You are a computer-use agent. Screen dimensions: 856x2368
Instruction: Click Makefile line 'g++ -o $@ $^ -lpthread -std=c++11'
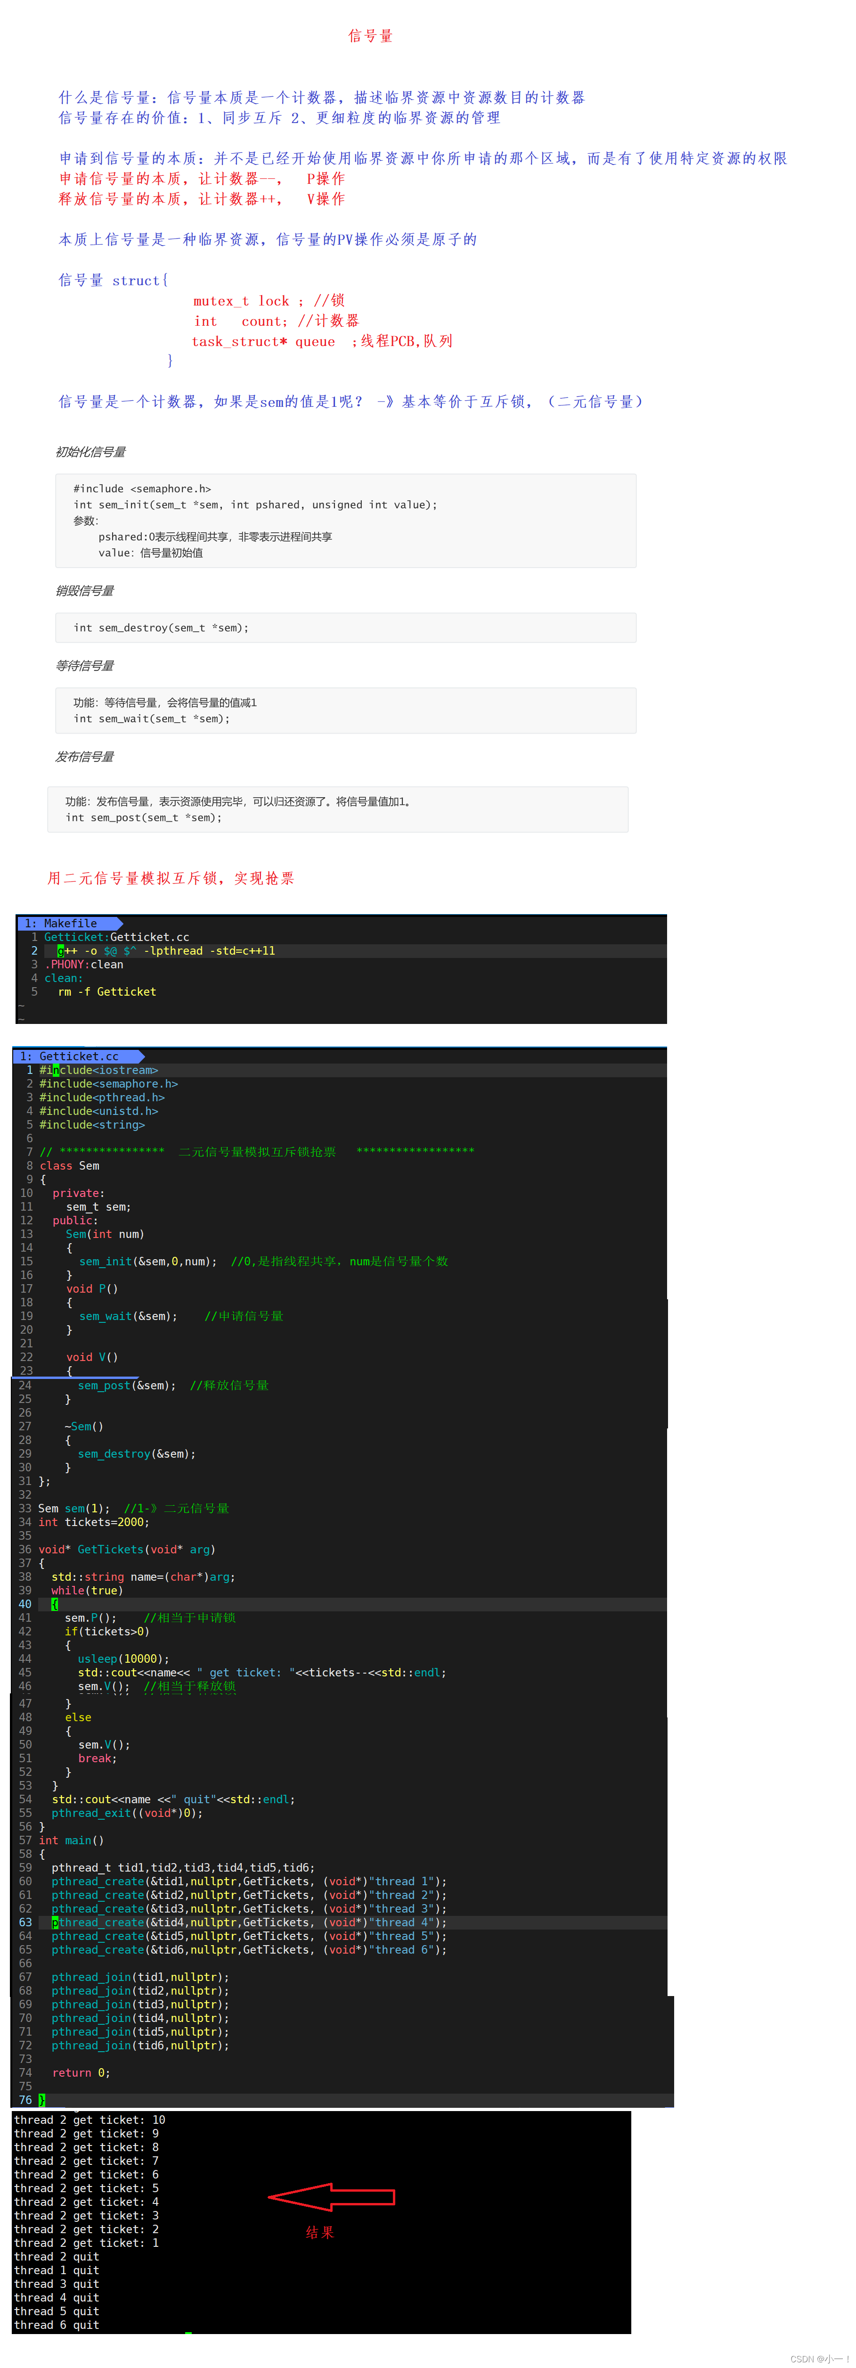(x=166, y=950)
